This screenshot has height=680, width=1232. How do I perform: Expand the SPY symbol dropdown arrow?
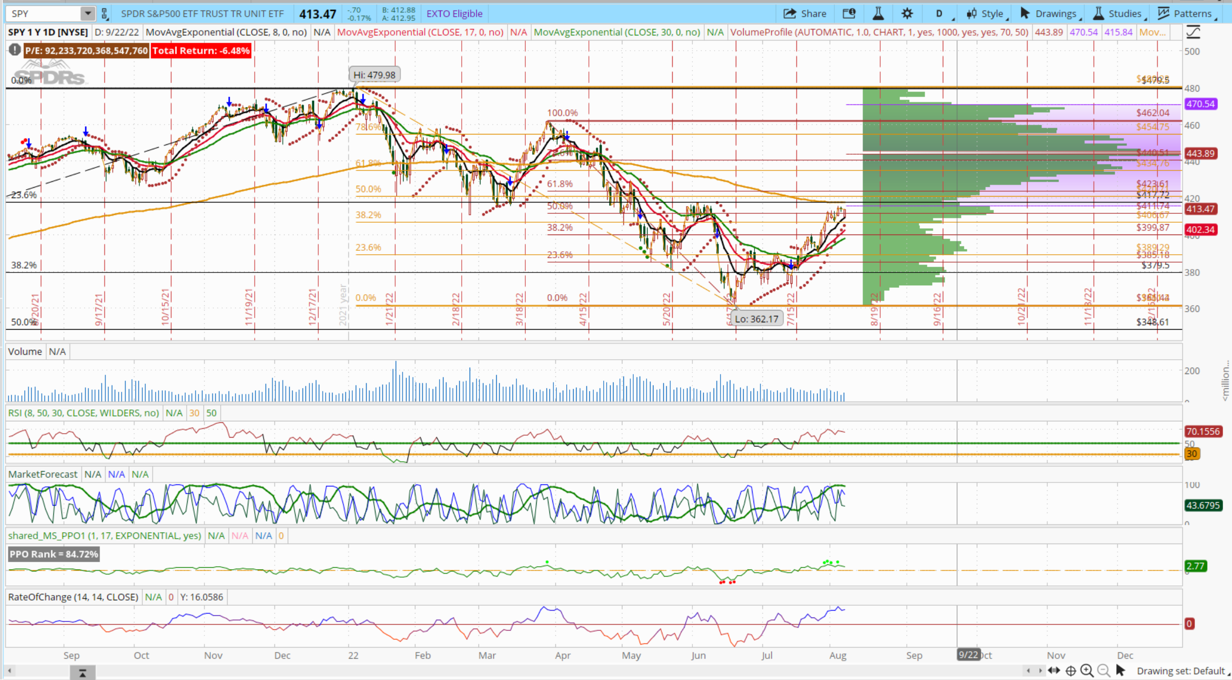[88, 13]
